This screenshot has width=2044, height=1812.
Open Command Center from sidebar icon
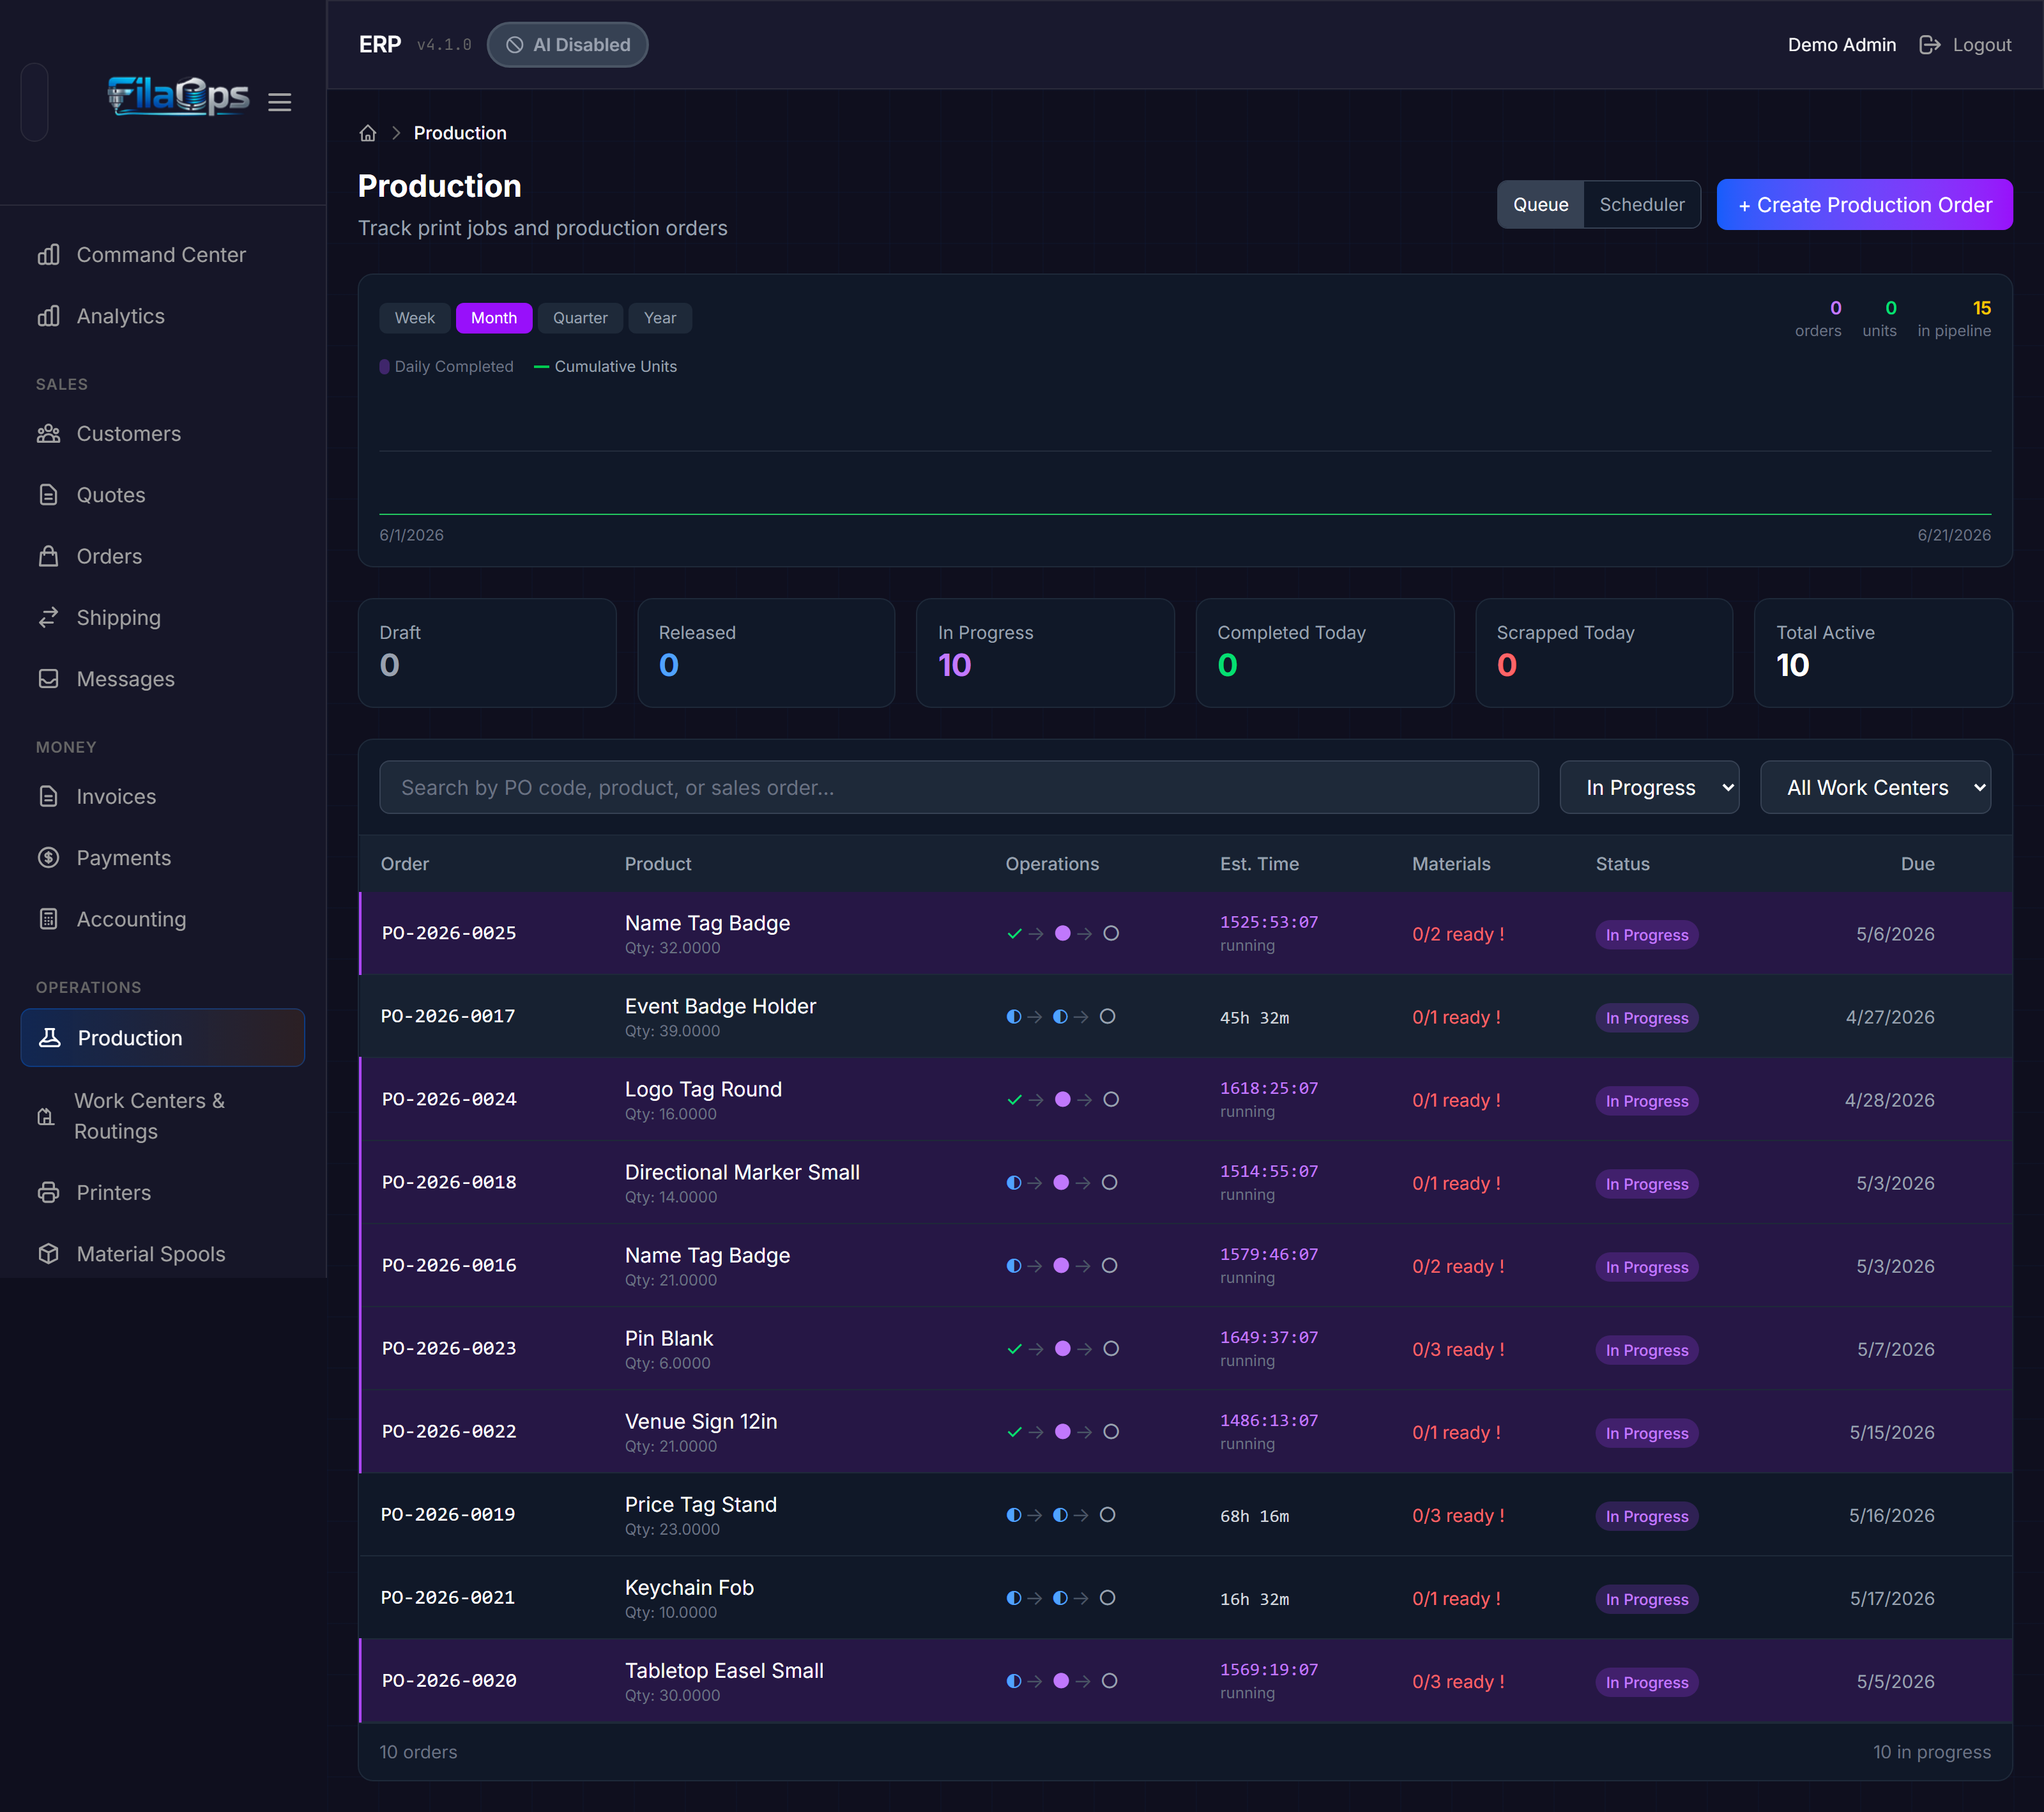click(48, 255)
